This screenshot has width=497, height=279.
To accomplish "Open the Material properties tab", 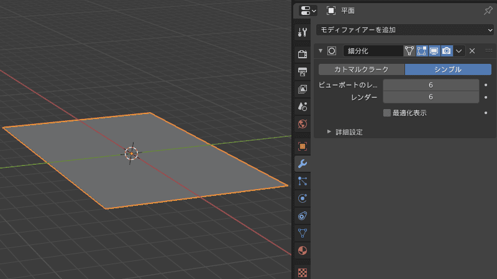I will [x=303, y=250].
